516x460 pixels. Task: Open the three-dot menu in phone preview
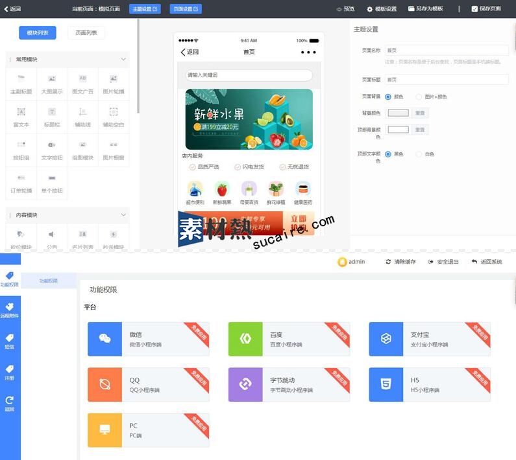tap(308, 52)
